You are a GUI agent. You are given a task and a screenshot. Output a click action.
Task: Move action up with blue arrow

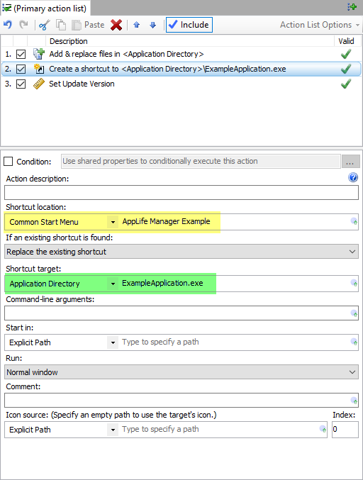click(137, 25)
